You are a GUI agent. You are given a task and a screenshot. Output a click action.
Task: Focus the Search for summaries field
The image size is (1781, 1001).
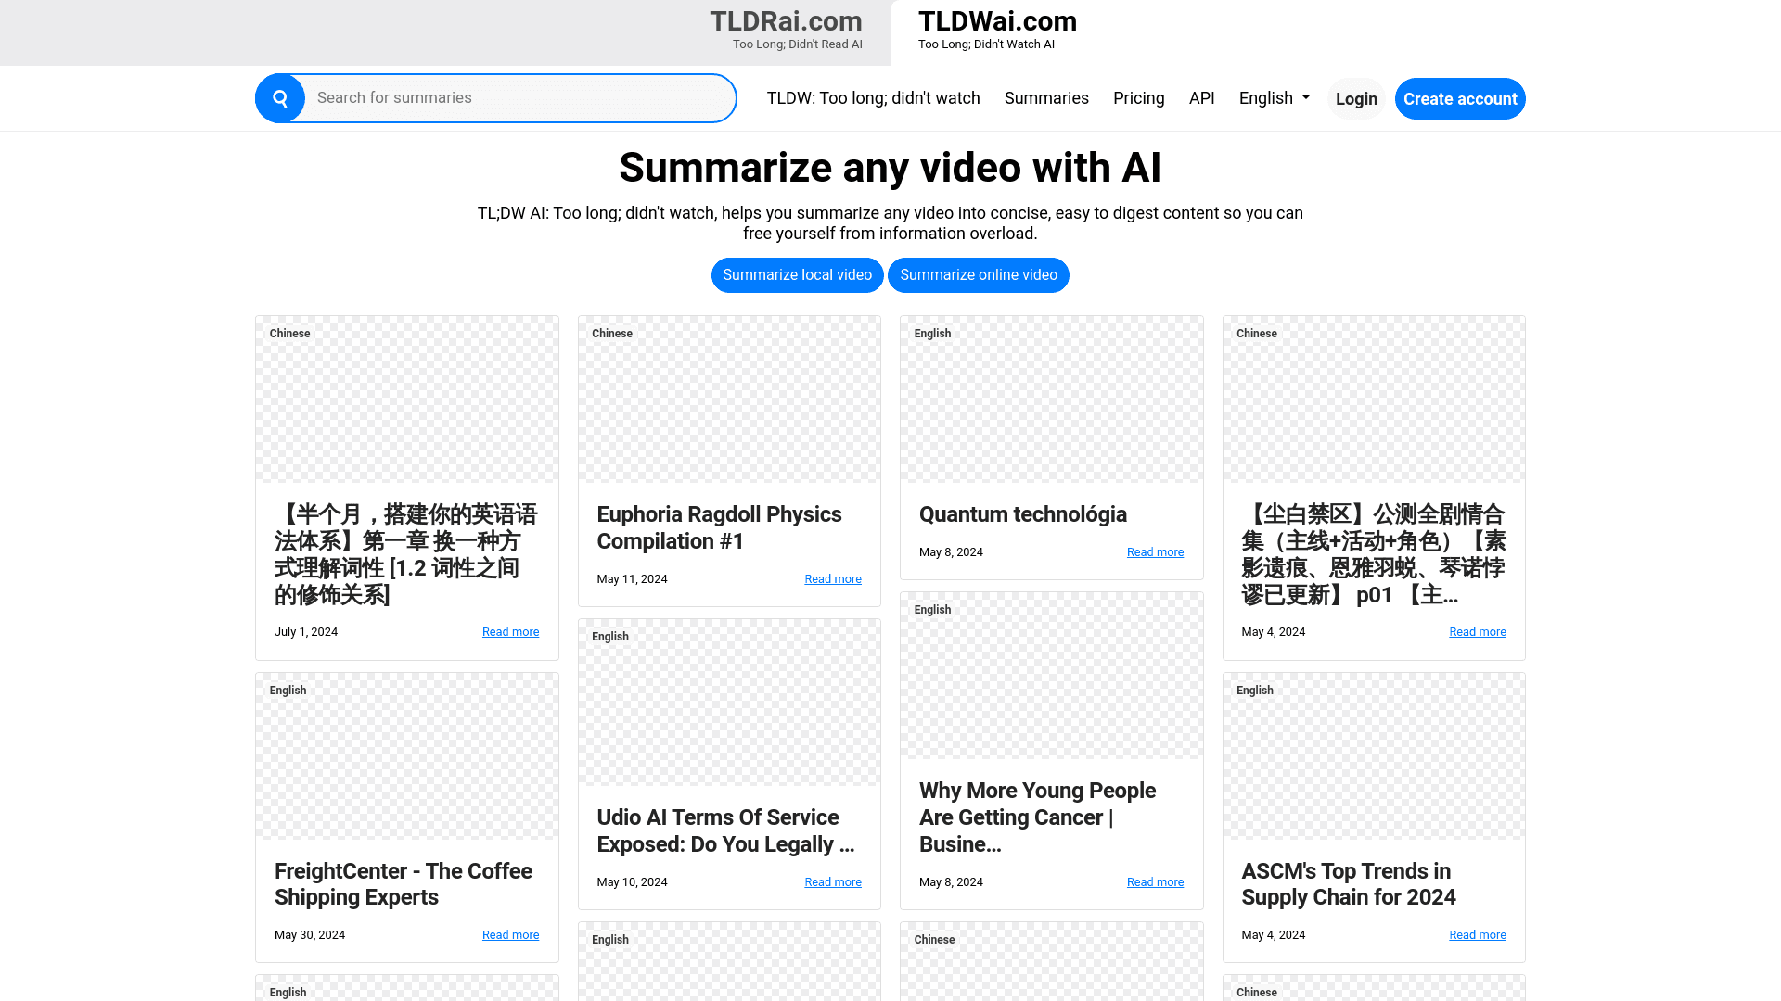[x=519, y=98]
